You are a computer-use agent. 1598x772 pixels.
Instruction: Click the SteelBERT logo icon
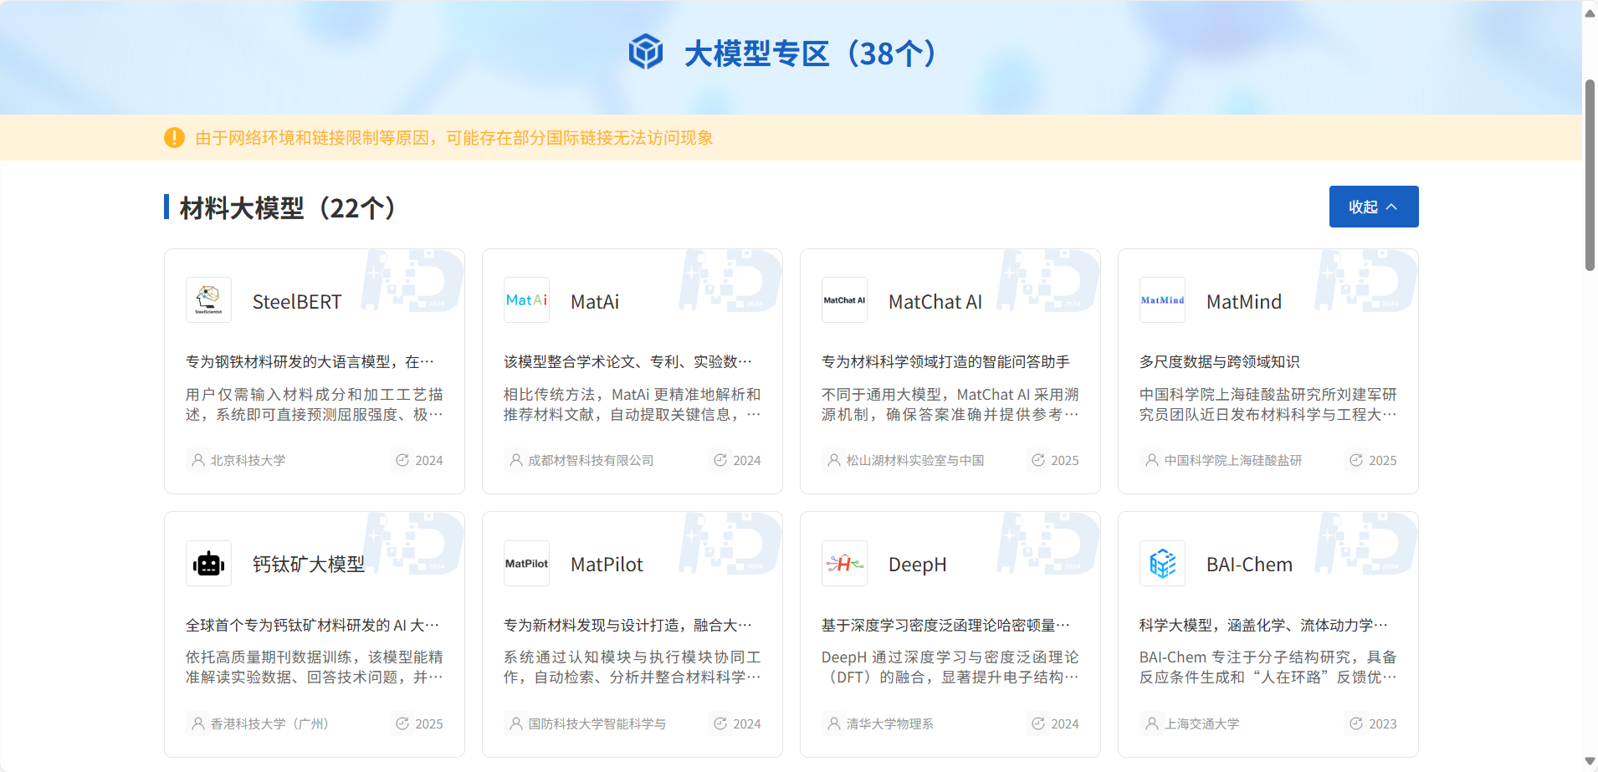208,300
